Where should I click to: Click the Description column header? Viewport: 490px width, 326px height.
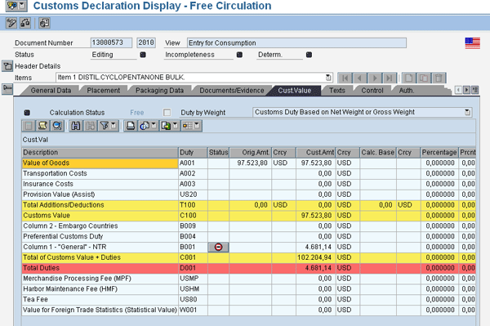(100, 152)
